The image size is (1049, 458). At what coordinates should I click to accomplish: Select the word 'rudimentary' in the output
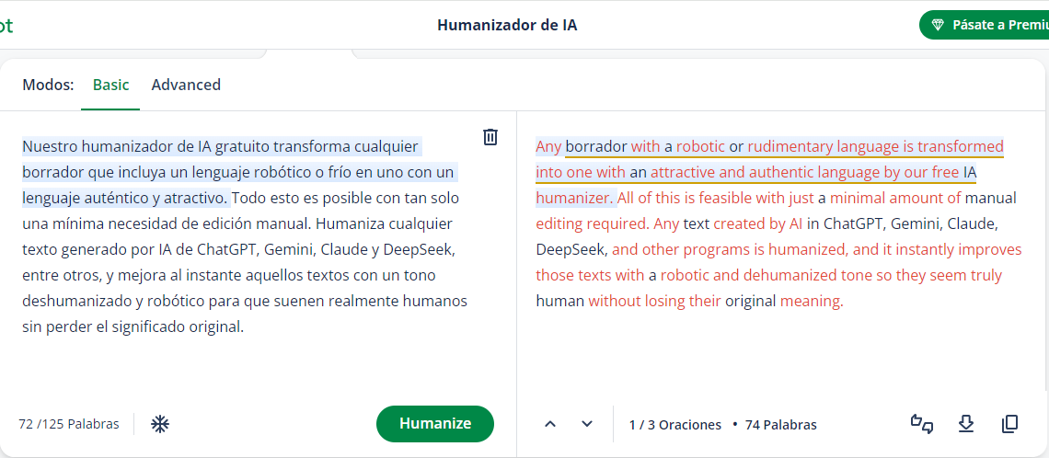tap(787, 145)
